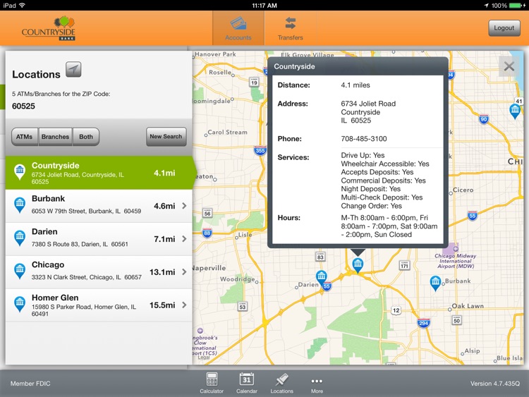
Task: Tap the Countryside bank pin icon in list
Action: tap(20, 172)
